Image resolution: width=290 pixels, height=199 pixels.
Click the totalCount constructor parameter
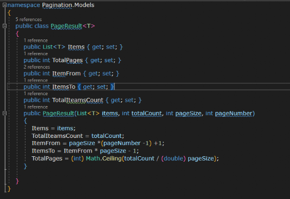[x=147, y=113]
